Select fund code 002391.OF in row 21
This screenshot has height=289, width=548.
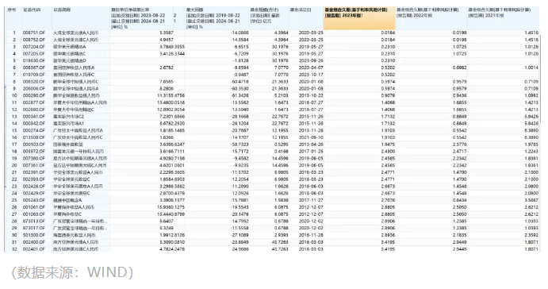click(x=34, y=172)
